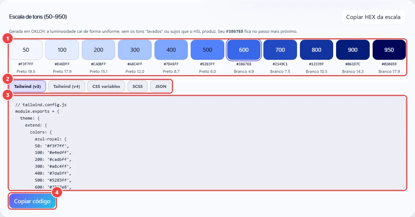
Task: Click the code line 500: '#5283ff'
Action: [x=53, y=180]
